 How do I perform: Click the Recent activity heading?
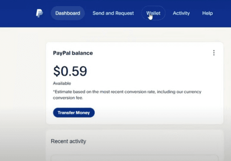tap(68, 141)
